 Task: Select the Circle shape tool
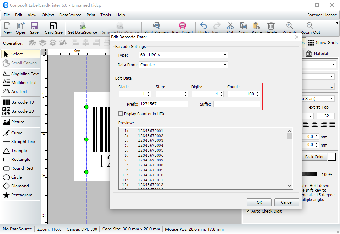[21, 177]
